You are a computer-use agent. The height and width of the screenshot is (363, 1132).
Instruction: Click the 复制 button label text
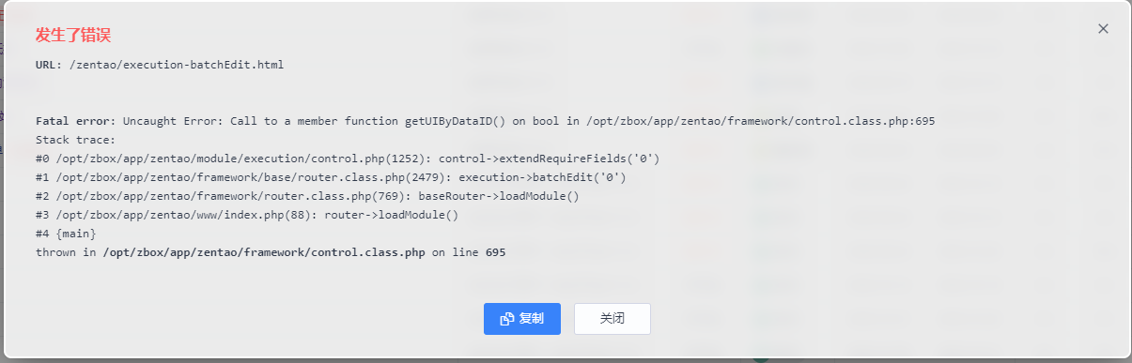pos(532,319)
